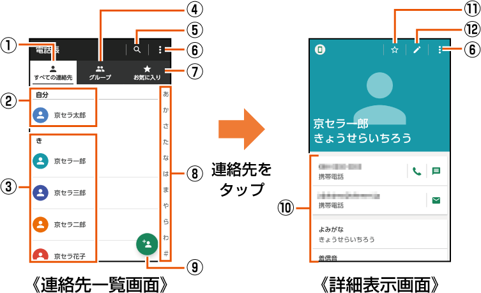Tap the よみがな field on contact details
Screen dimensions: 481x293
tap(379, 234)
